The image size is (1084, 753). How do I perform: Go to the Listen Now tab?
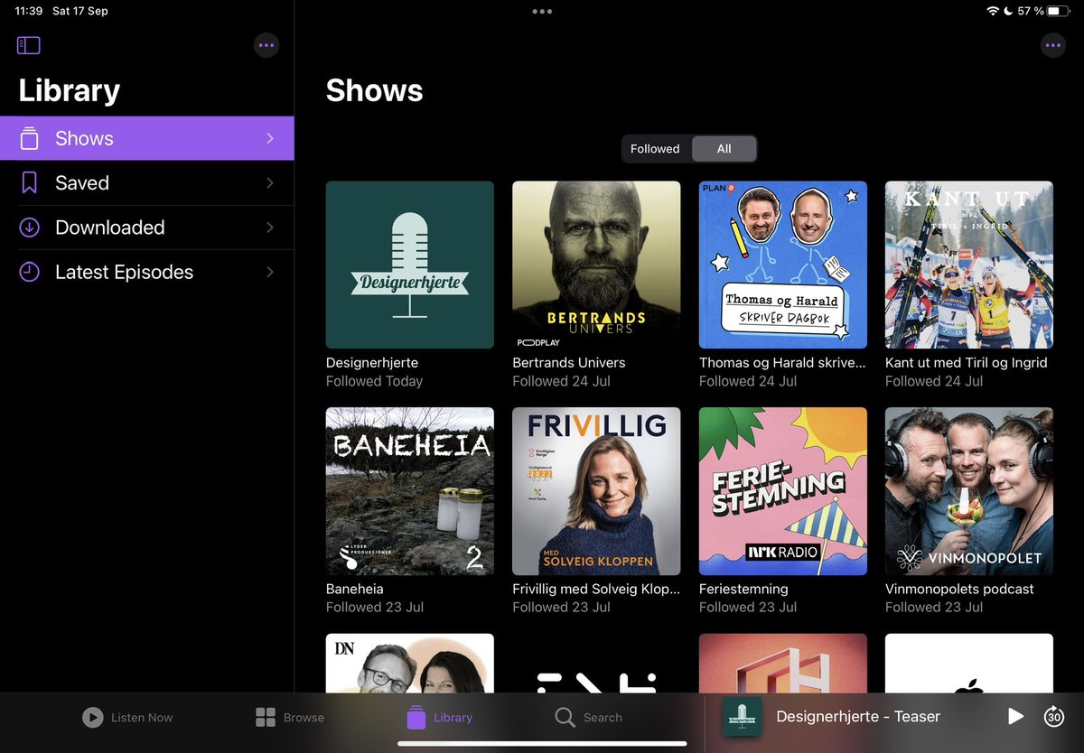click(127, 718)
